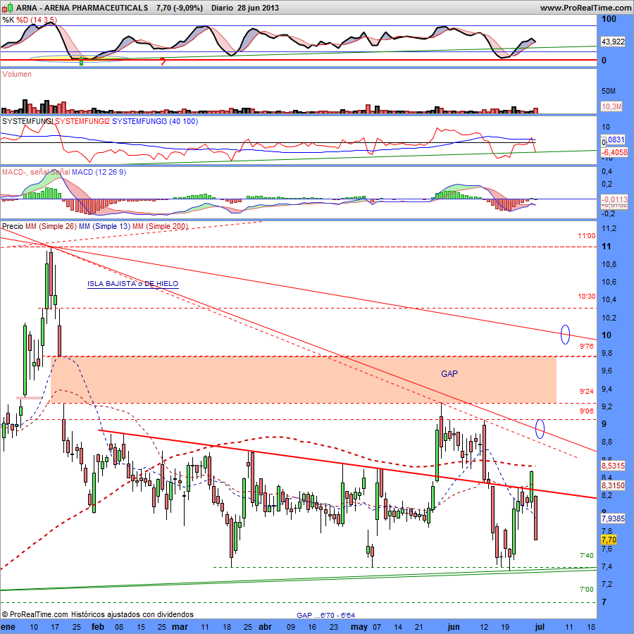The height and width of the screenshot is (634, 634).
Task: Click the Precio label in price panel
Action: (x=13, y=226)
